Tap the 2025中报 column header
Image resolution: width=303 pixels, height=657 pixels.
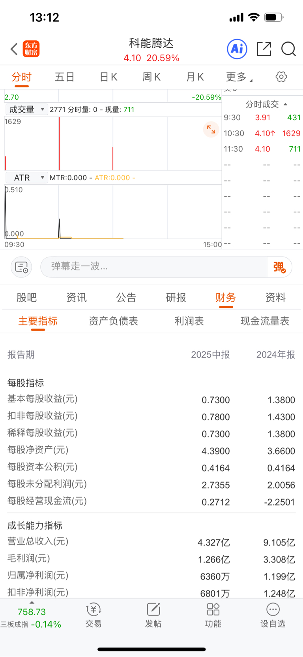click(x=210, y=355)
